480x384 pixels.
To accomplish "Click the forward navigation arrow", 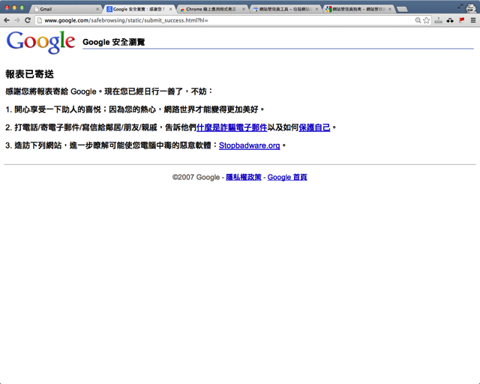I will point(17,20).
